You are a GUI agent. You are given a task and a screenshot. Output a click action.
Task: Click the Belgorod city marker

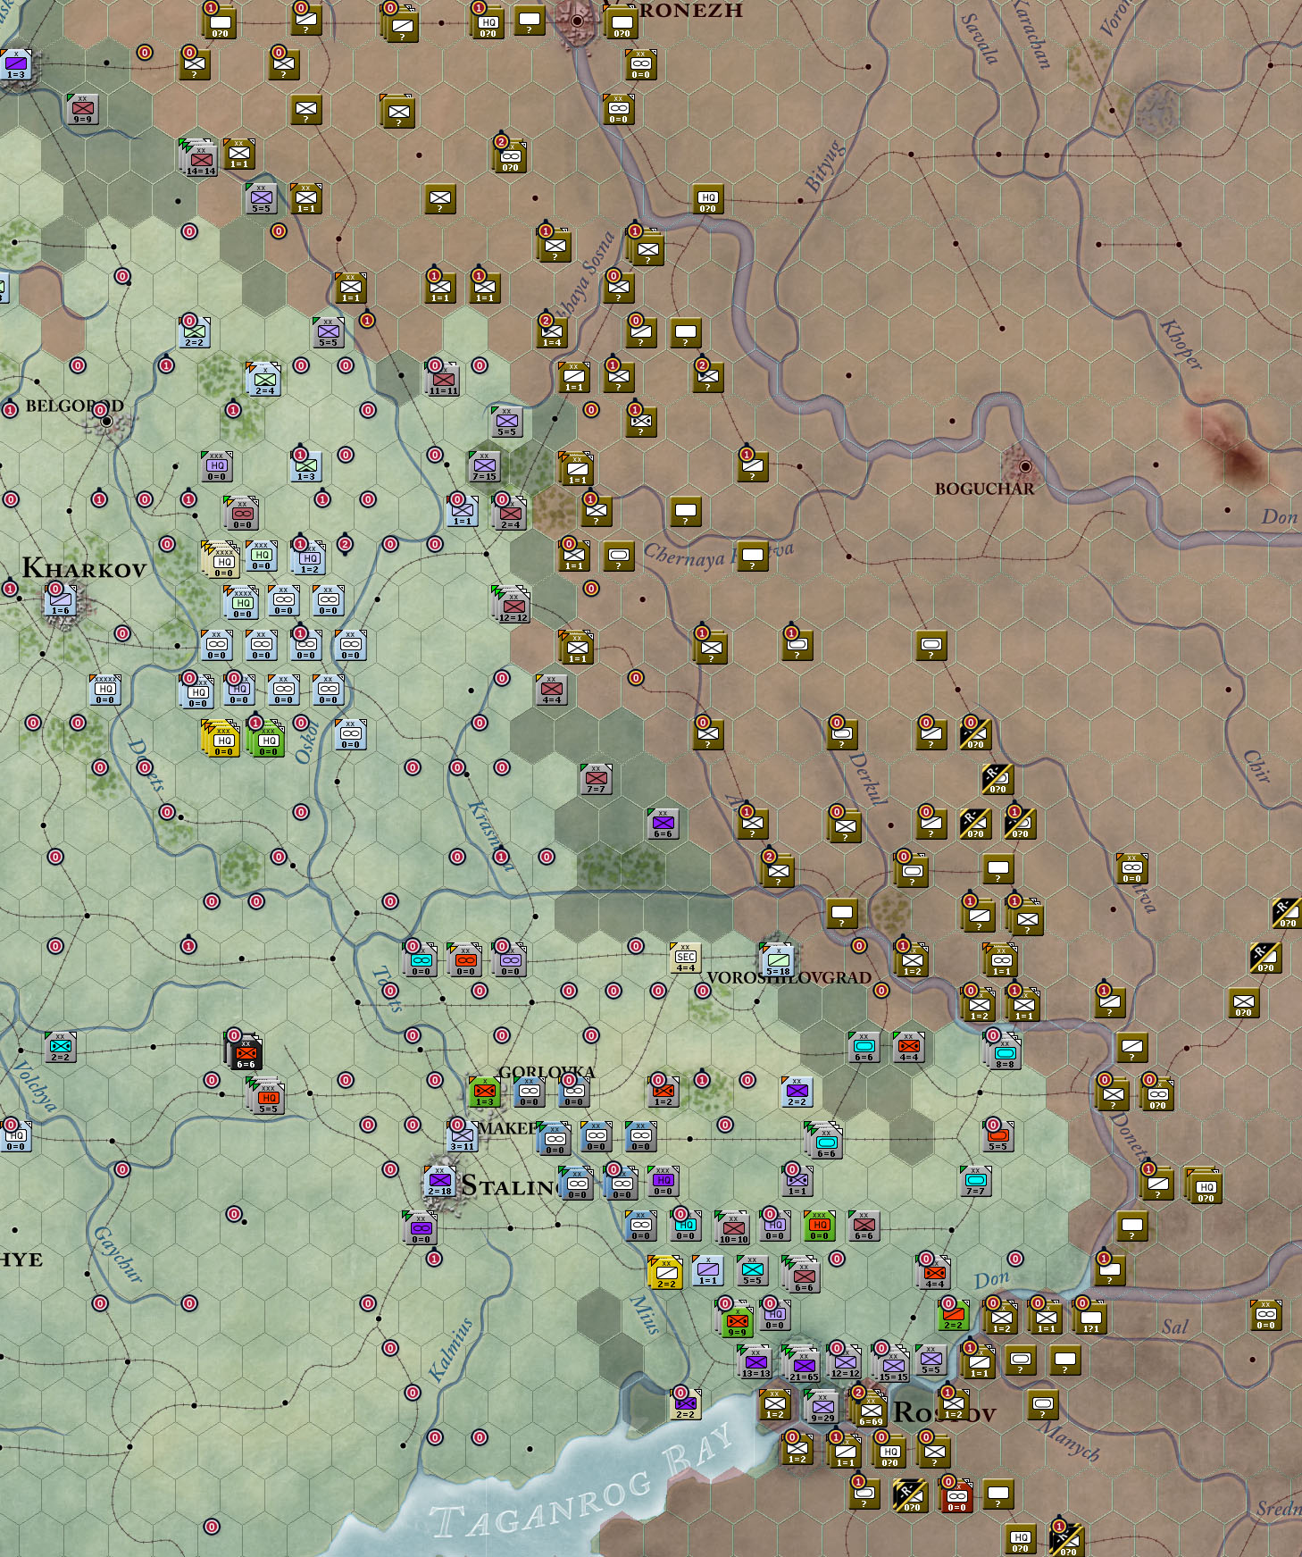click(x=107, y=420)
